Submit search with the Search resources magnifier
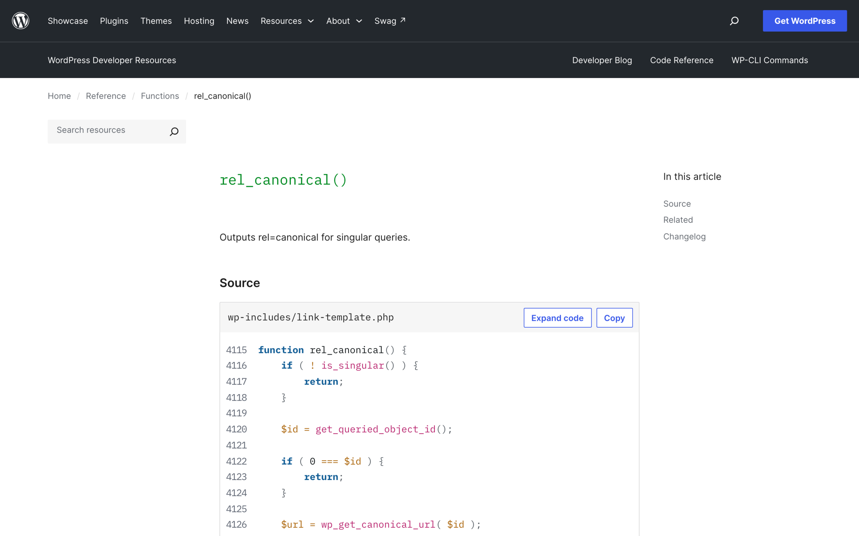The height and width of the screenshot is (536, 859). (x=174, y=132)
